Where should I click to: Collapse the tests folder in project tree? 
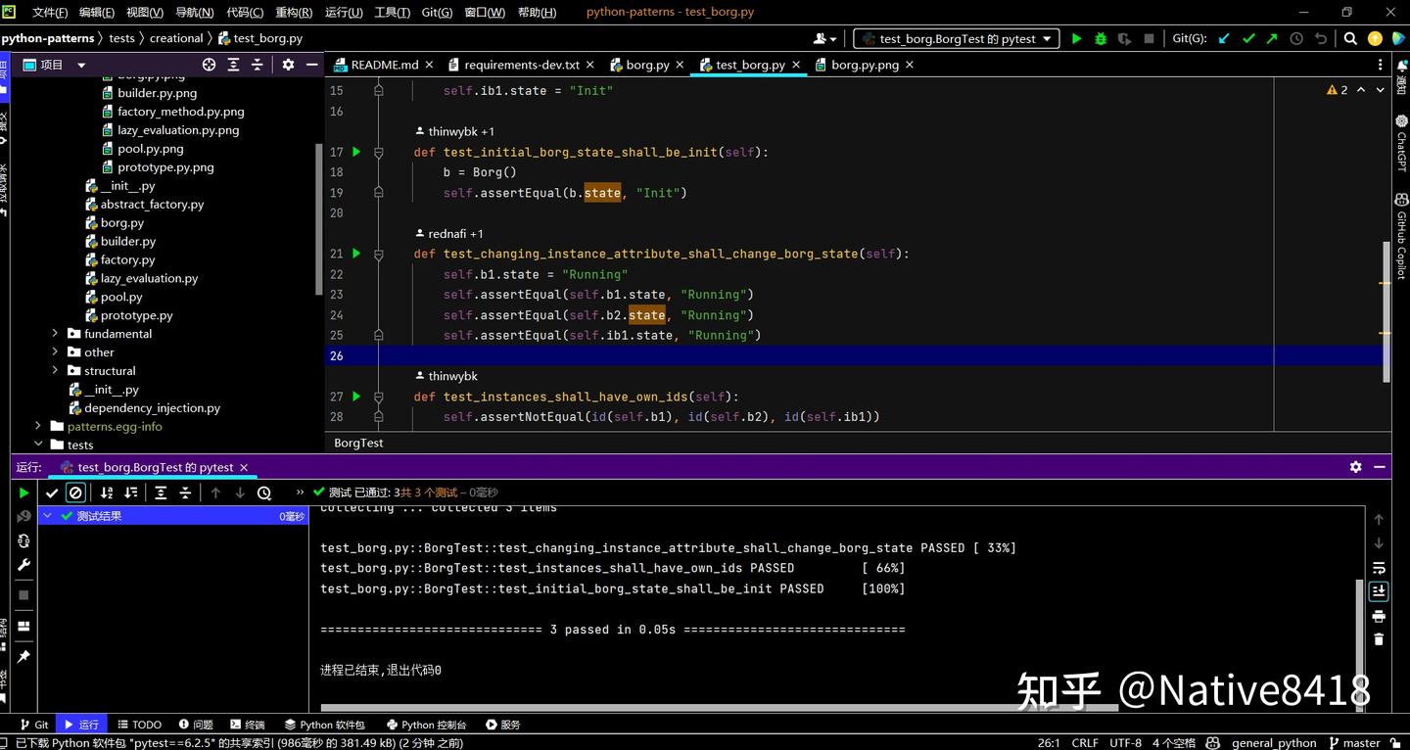(x=39, y=445)
